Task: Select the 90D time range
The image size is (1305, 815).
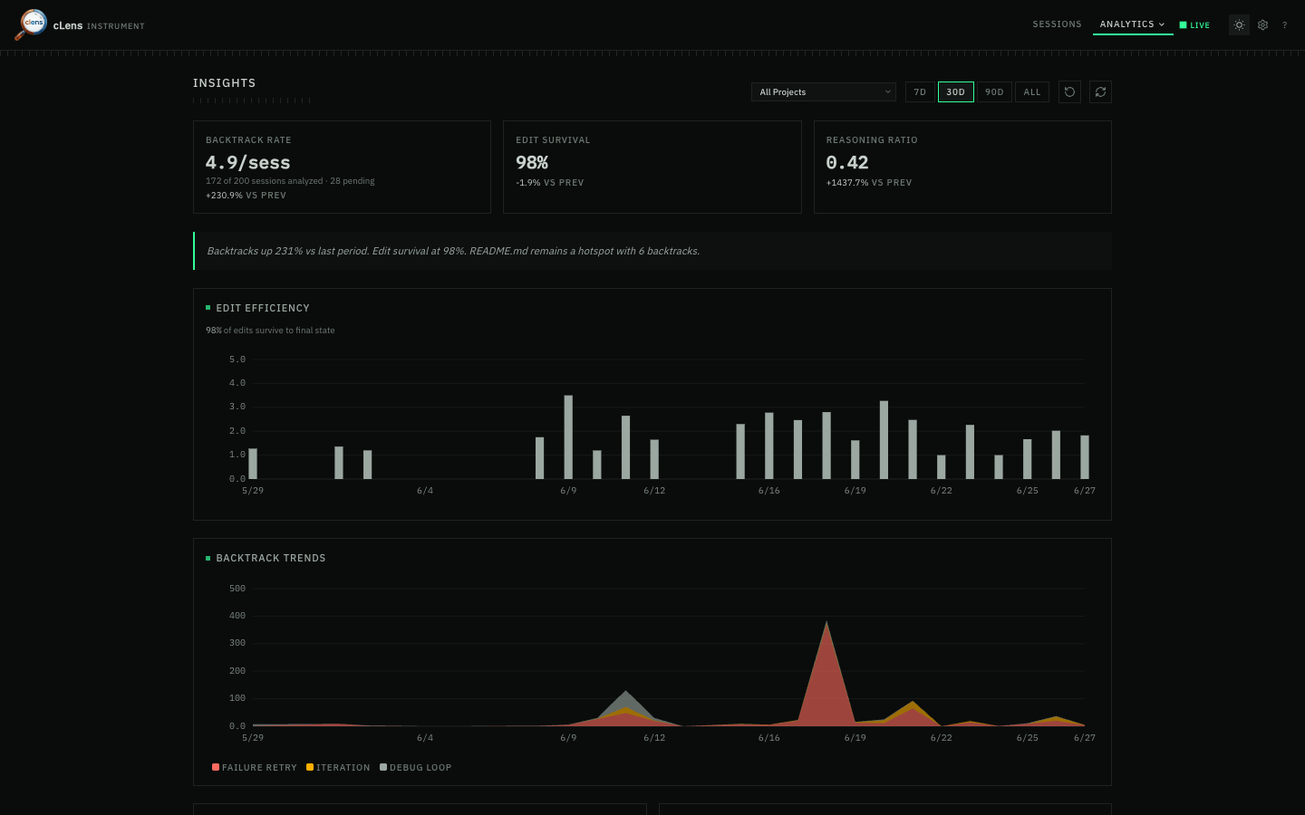Action: pyautogui.click(x=994, y=91)
